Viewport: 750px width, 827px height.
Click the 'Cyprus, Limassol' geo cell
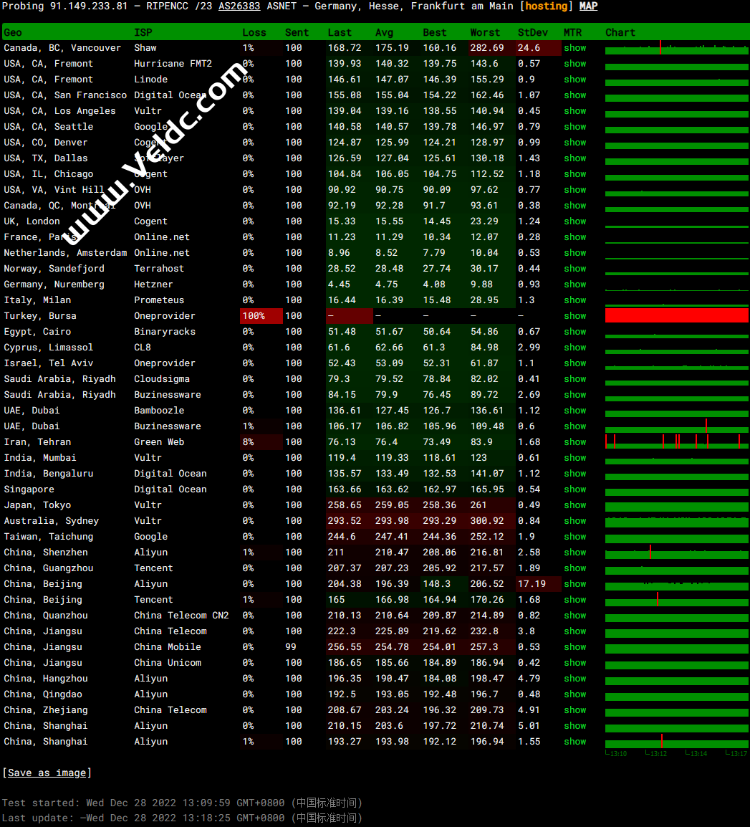[49, 348]
